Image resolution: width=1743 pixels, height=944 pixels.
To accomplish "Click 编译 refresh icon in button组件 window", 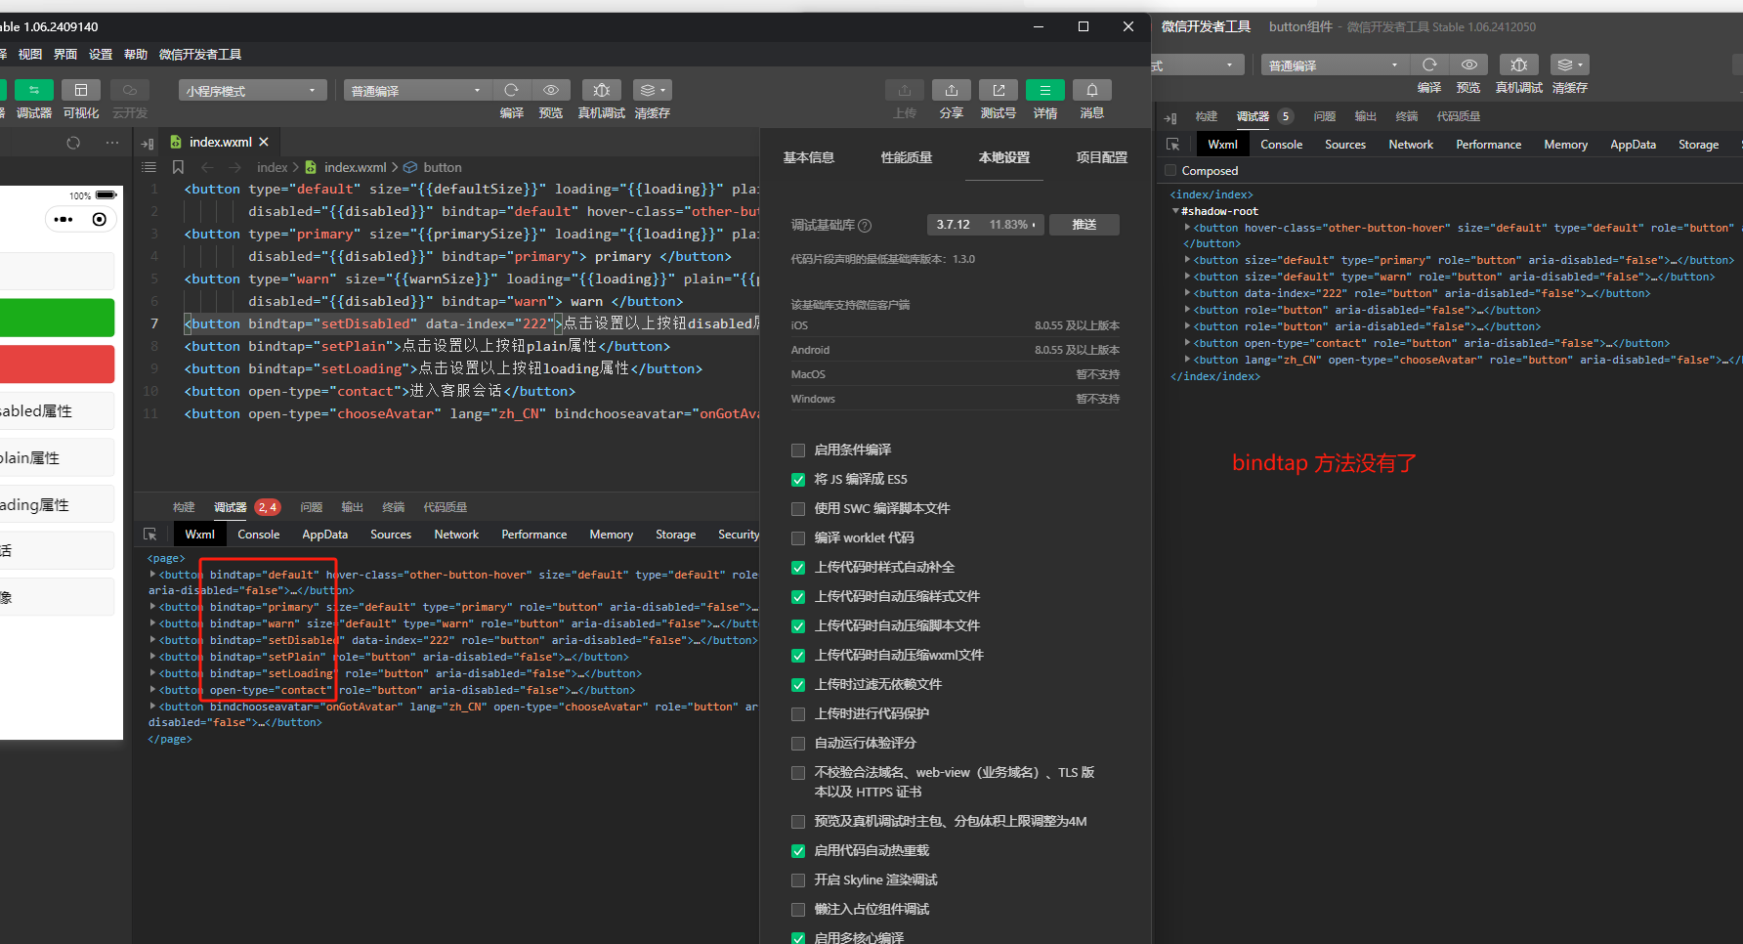I will 1429,64.
